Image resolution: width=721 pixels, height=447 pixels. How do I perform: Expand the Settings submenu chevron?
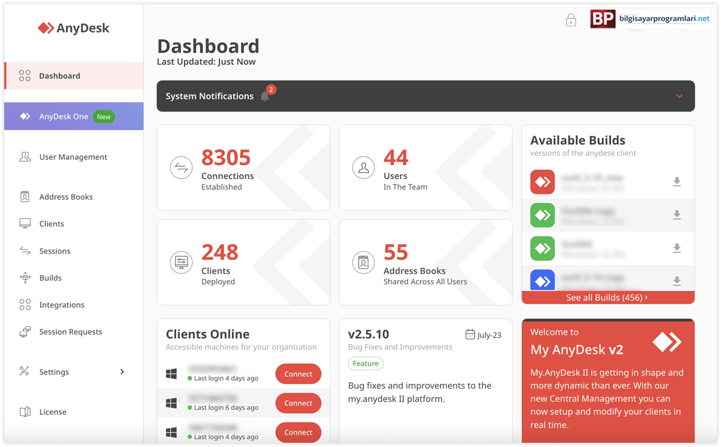122,372
